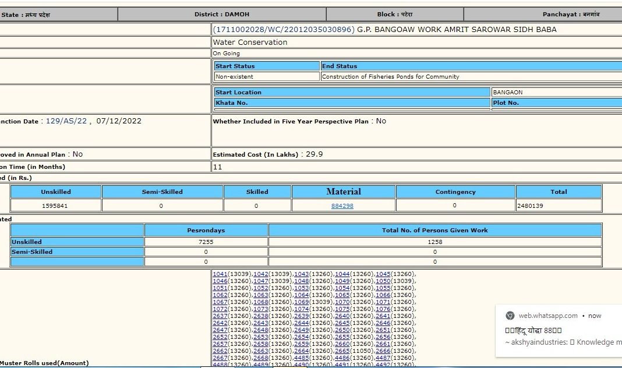Click completion time value 11
The image size is (622, 368).
(217, 167)
